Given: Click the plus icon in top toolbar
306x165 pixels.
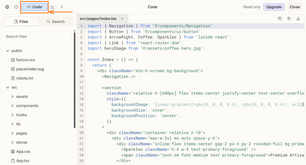Looking at the screenshot, I should pyautogui.click(x=62, y=7).
